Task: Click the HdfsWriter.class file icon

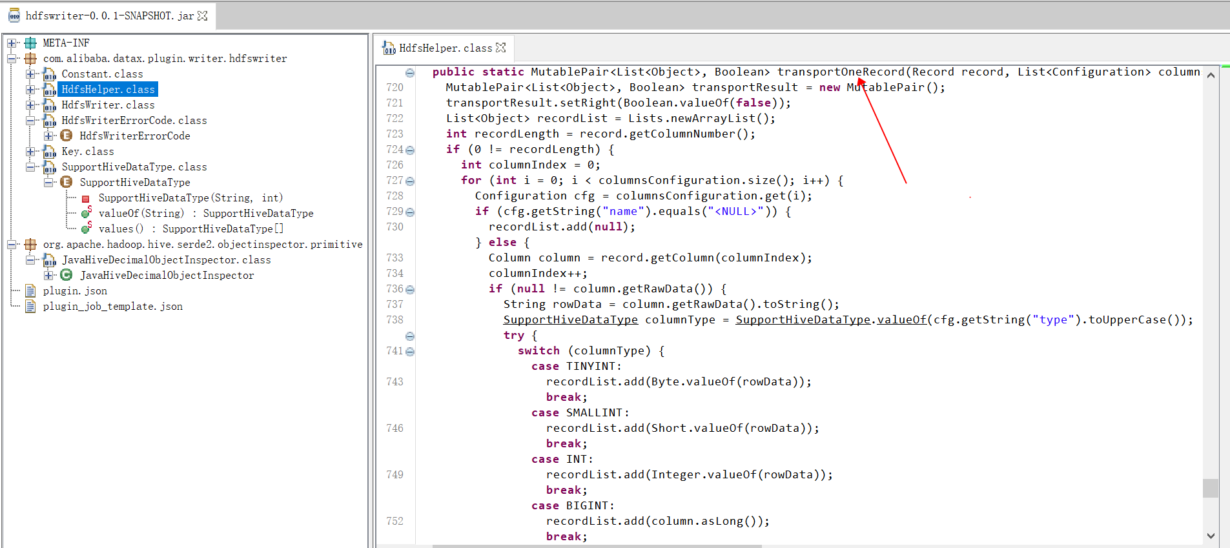Action: [50, 105]
